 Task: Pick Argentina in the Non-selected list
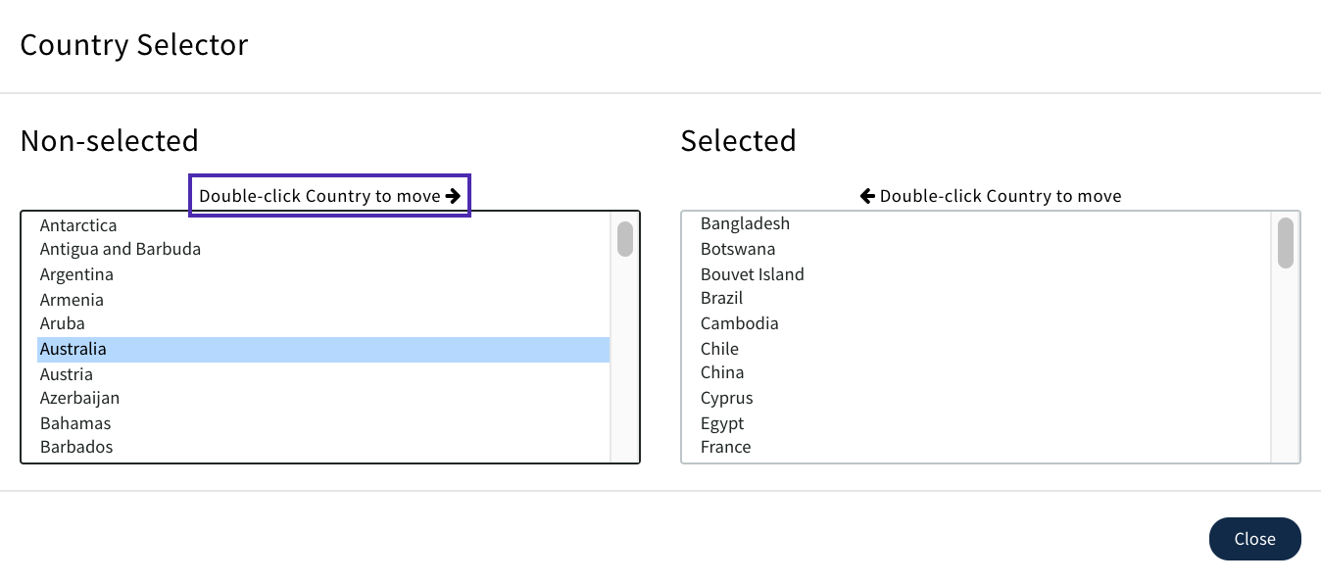[76, 274]
